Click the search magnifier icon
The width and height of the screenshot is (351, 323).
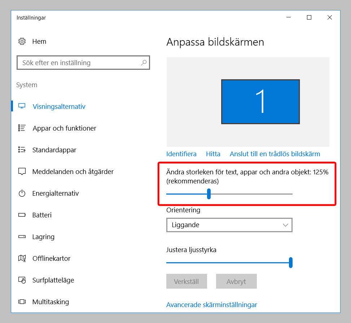(144, 63)
